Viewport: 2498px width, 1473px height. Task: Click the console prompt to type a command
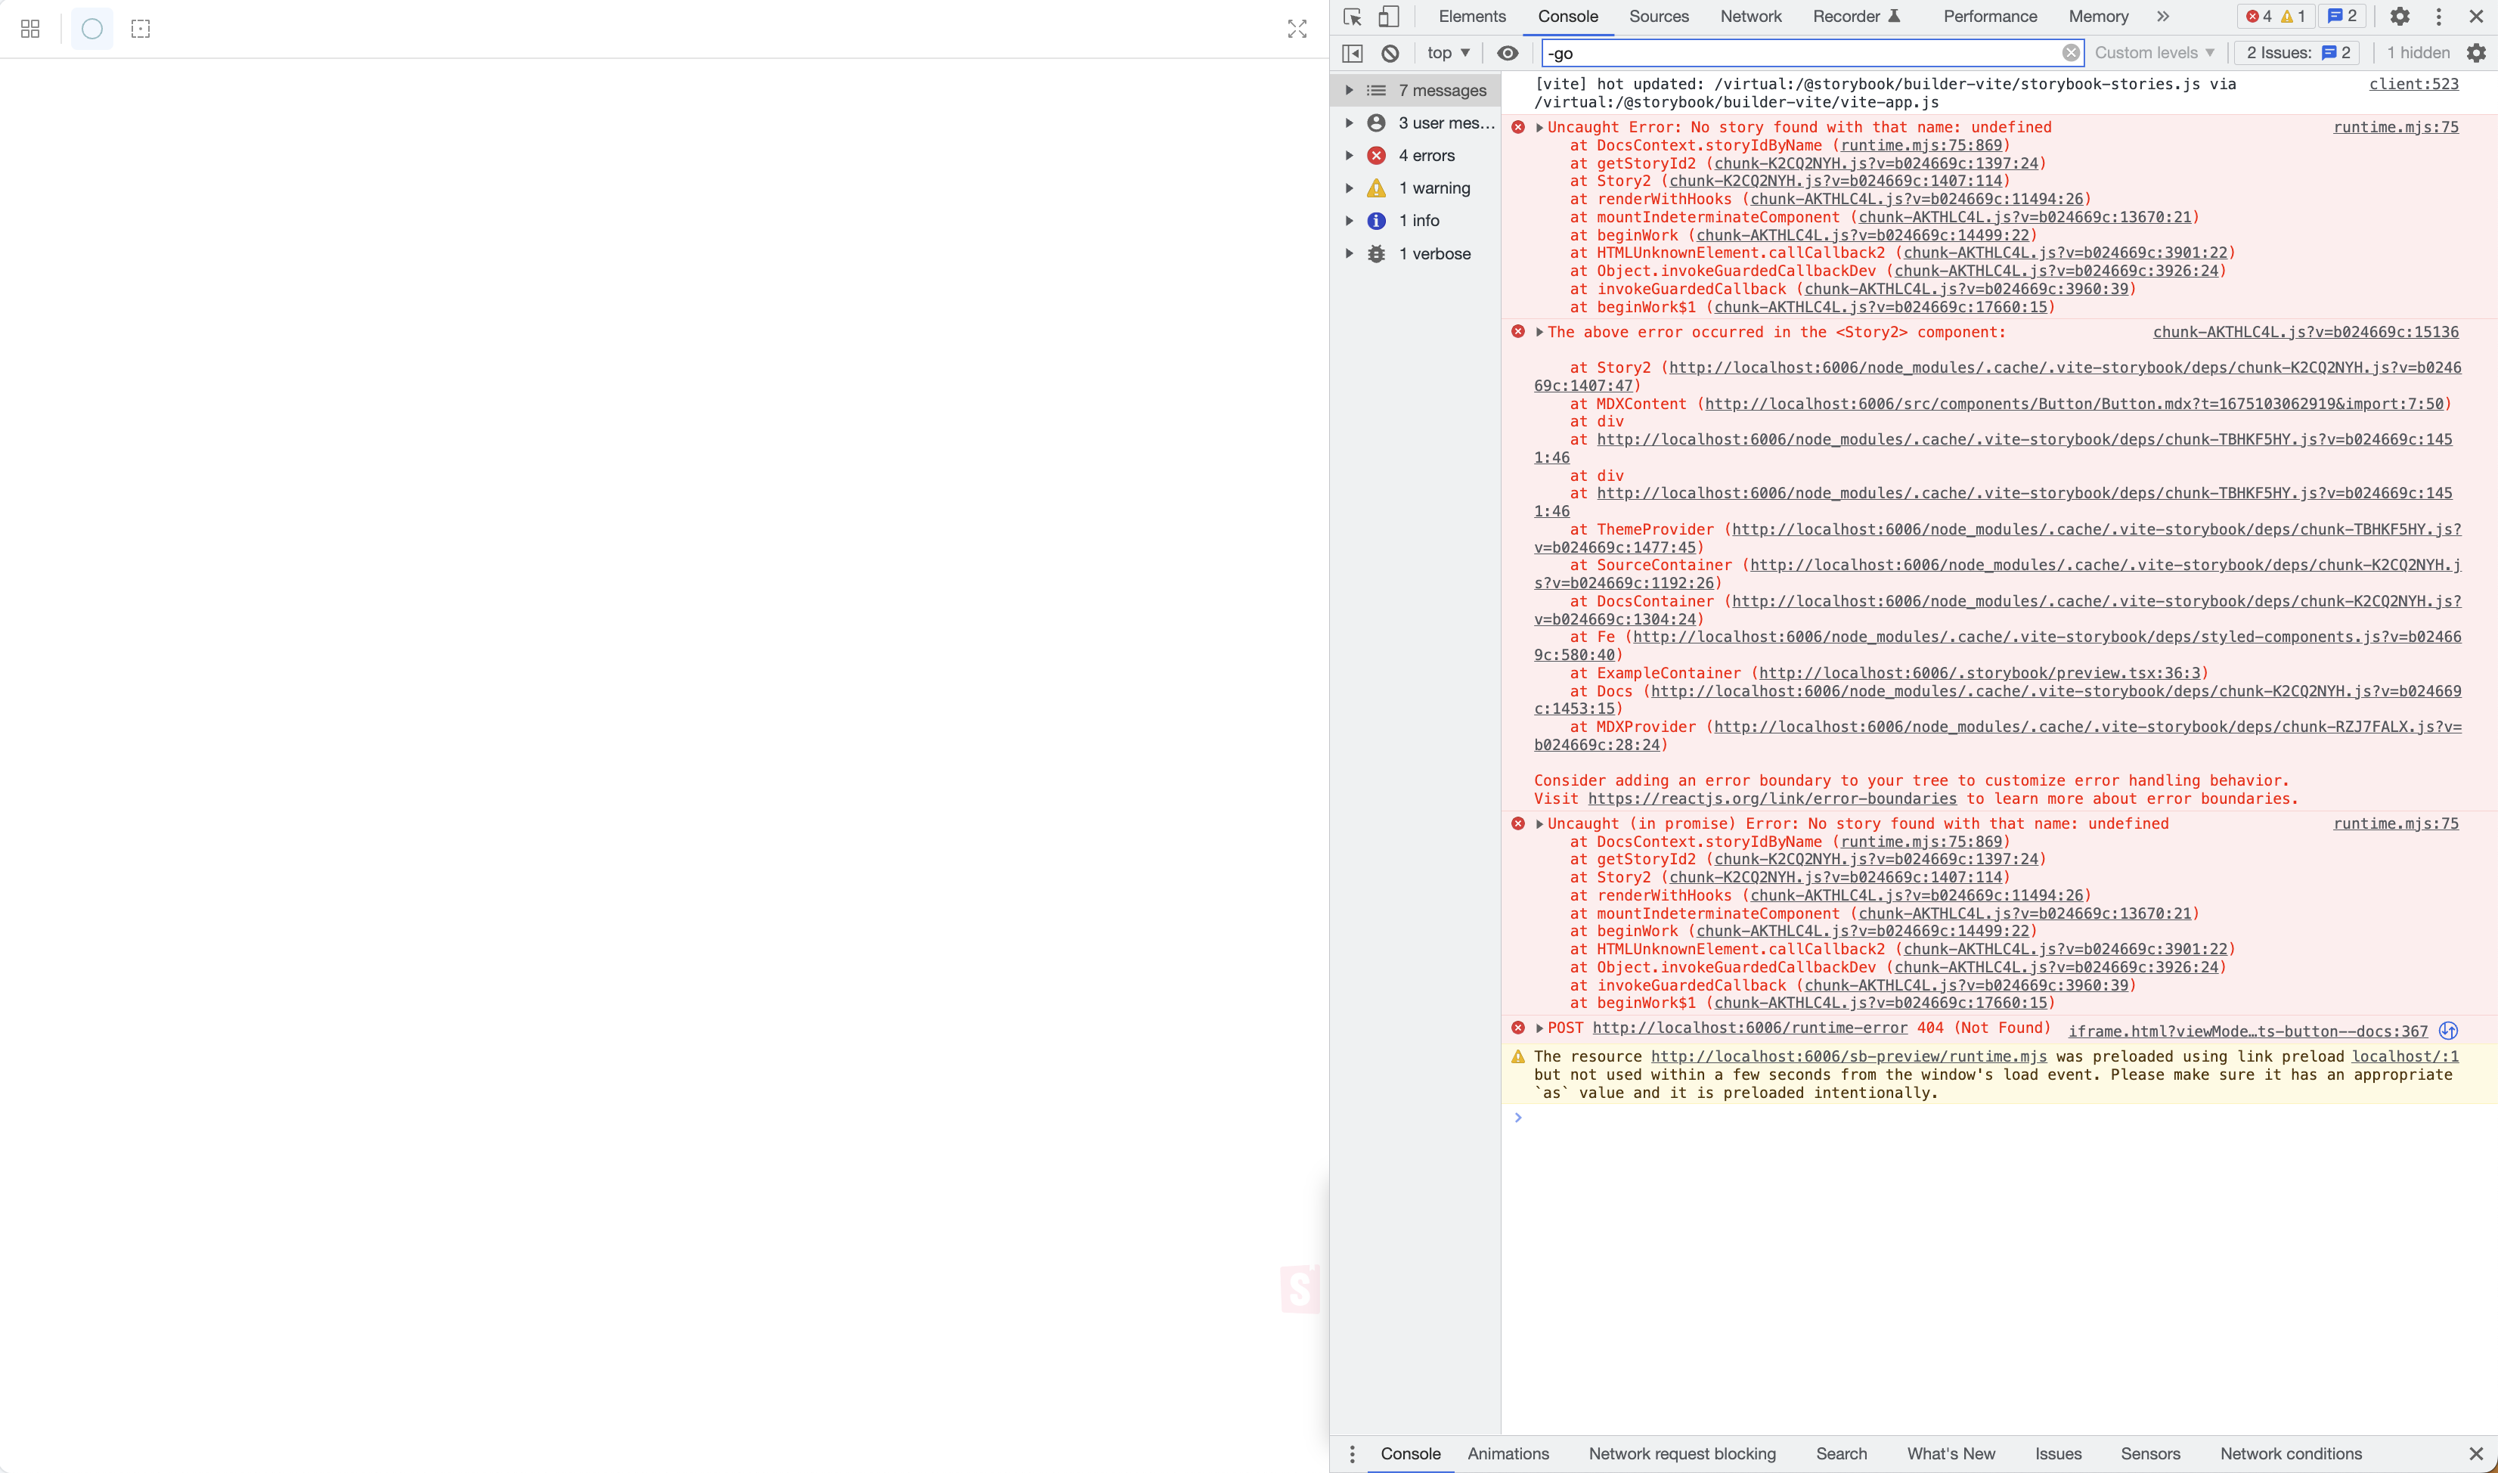pyautogui.click(x=1787, y=1117)
